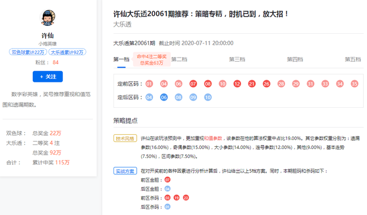This screenshot has width=367, height=215.
Task: Follow 许仙 with the 关注 button
Action: 48,77
